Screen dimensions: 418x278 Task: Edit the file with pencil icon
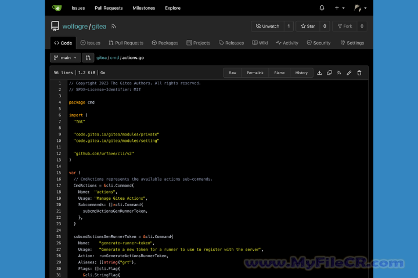(349, 73)
